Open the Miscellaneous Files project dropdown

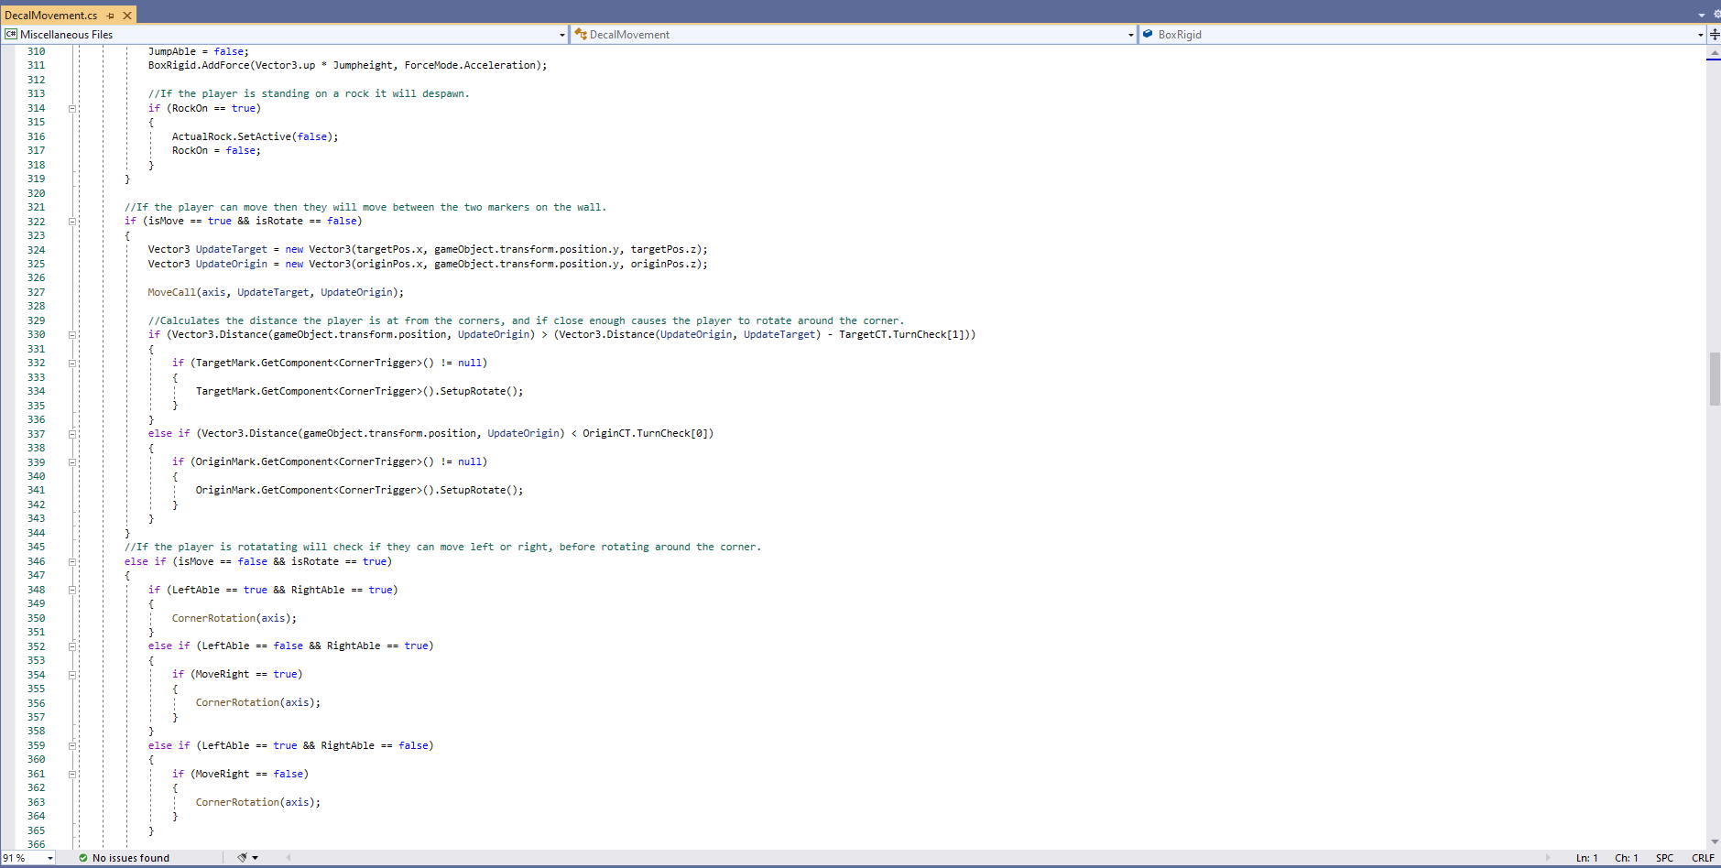561,35
